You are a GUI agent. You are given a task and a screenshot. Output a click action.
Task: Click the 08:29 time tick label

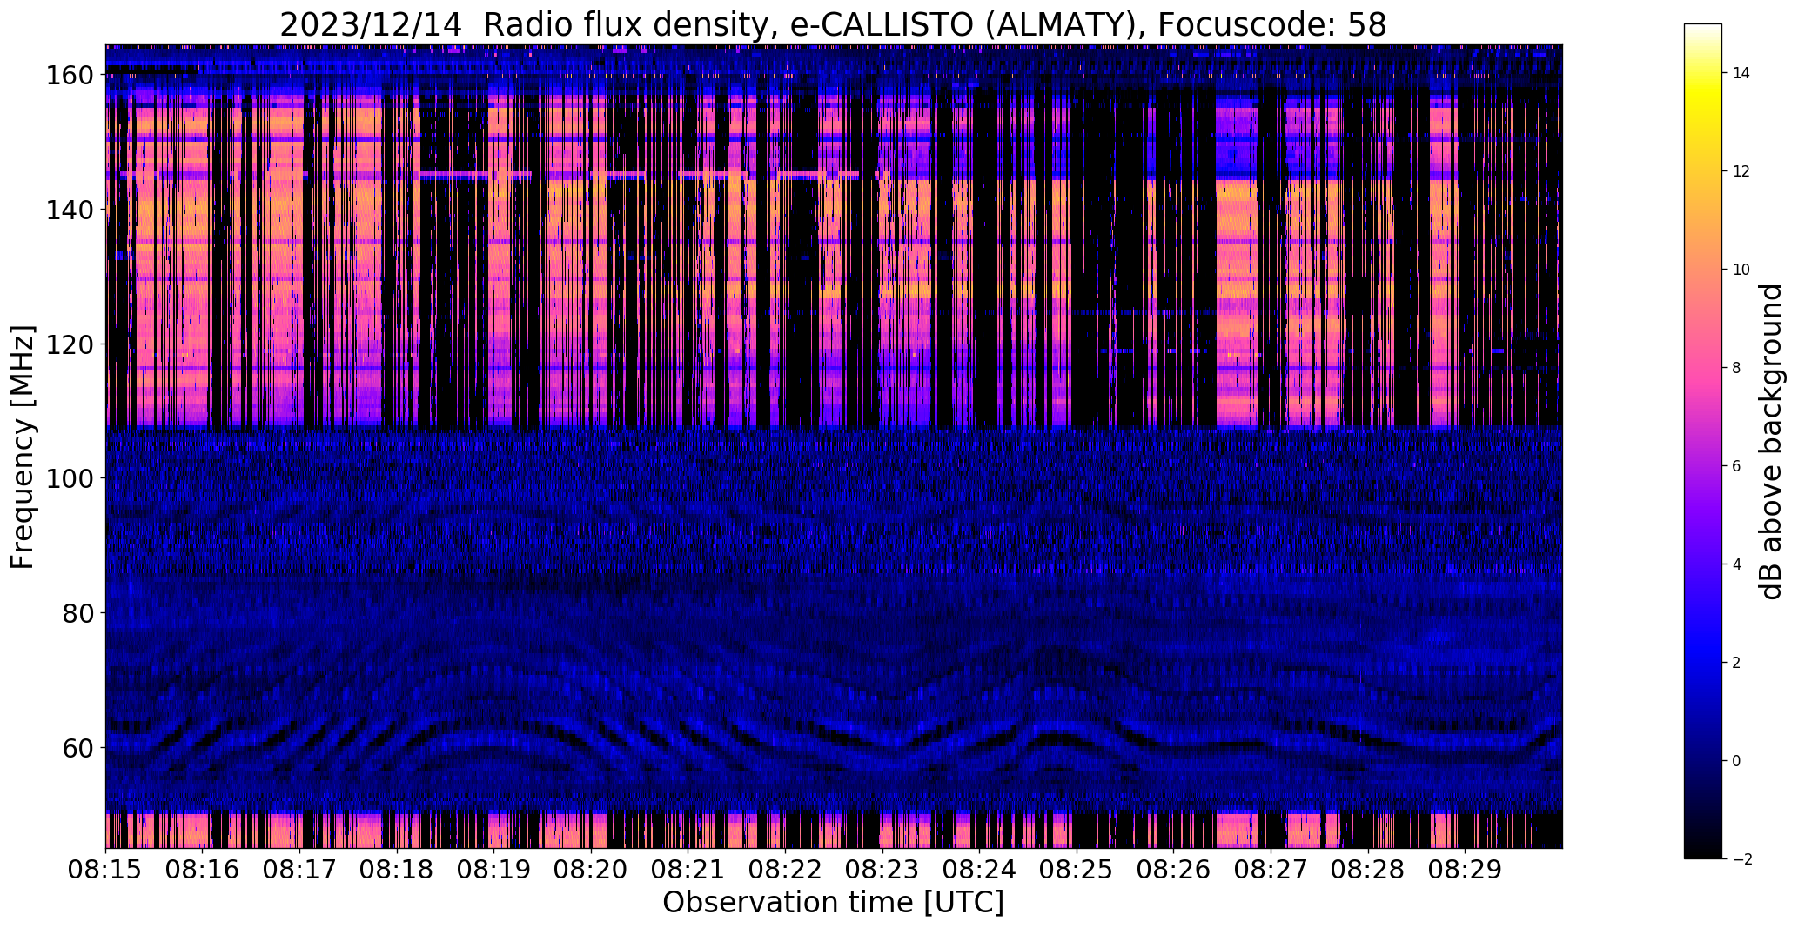[x=1465, y=870]
